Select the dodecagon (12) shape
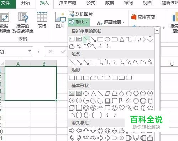The height and width of the screenshot is (141, 178). [x=79, y=101]
